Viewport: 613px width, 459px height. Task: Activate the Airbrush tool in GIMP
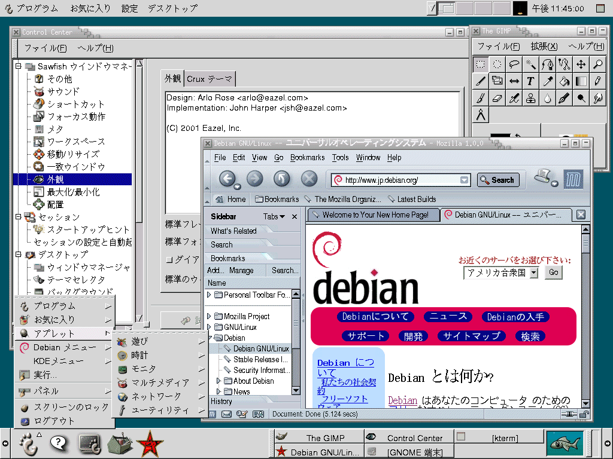pyautogui.click(x=514, y=98)
